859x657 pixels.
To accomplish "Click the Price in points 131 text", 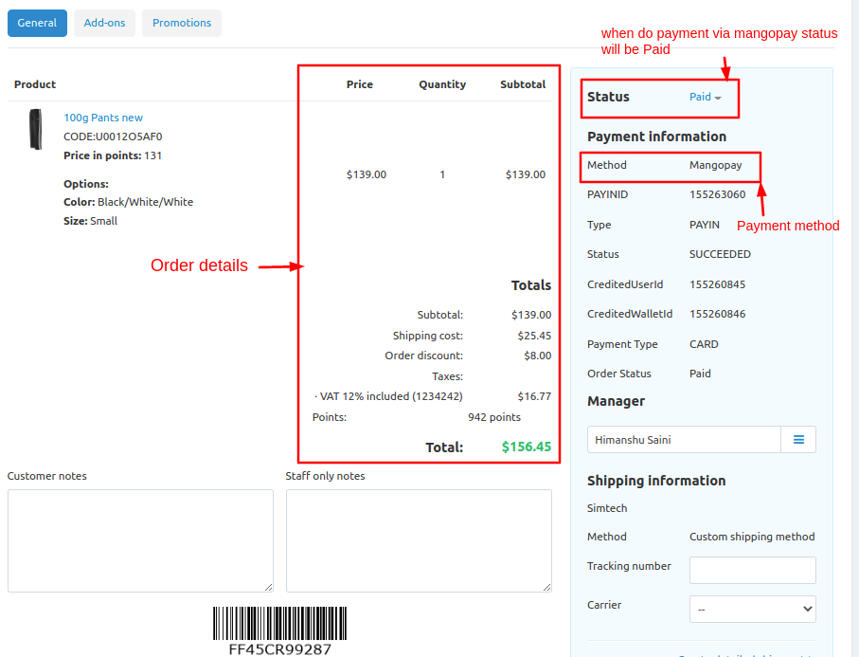I will pyautogui.click(x=113, y=155).
